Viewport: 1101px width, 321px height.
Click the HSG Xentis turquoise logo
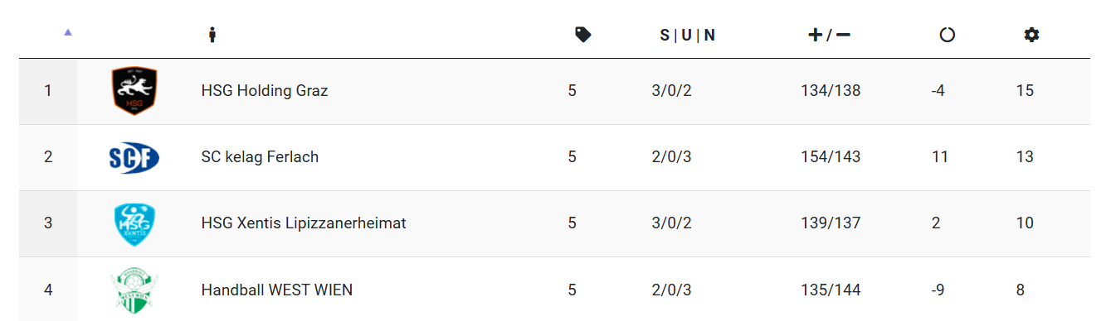tap(134, 223)
